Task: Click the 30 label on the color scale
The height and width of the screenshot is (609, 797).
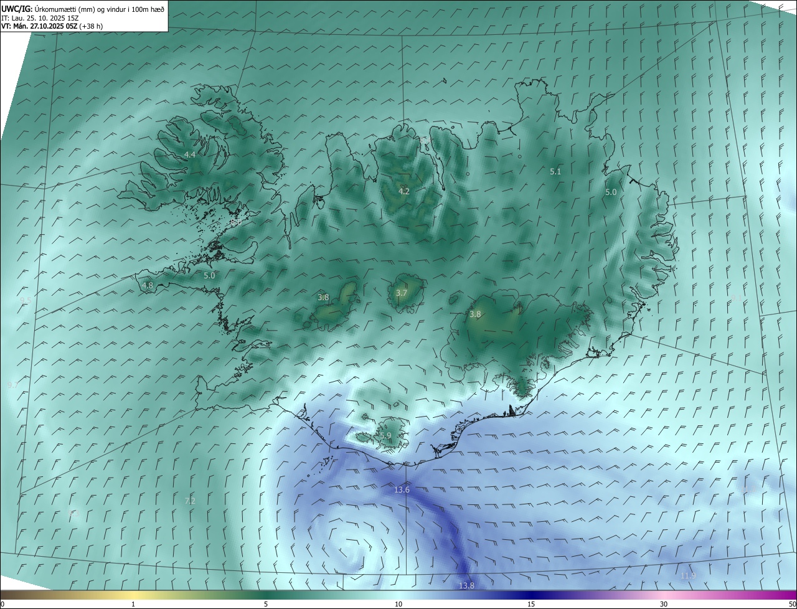Action: (664, 604)
